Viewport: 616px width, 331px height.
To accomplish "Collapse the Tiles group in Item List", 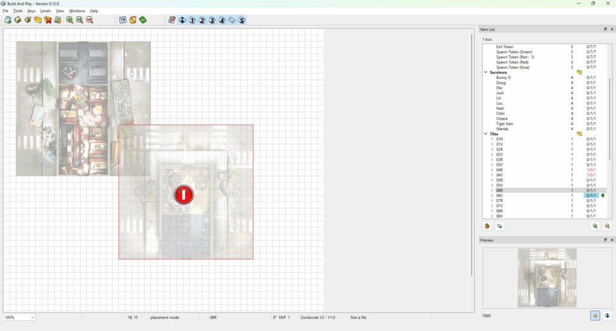I will point(485,134).
